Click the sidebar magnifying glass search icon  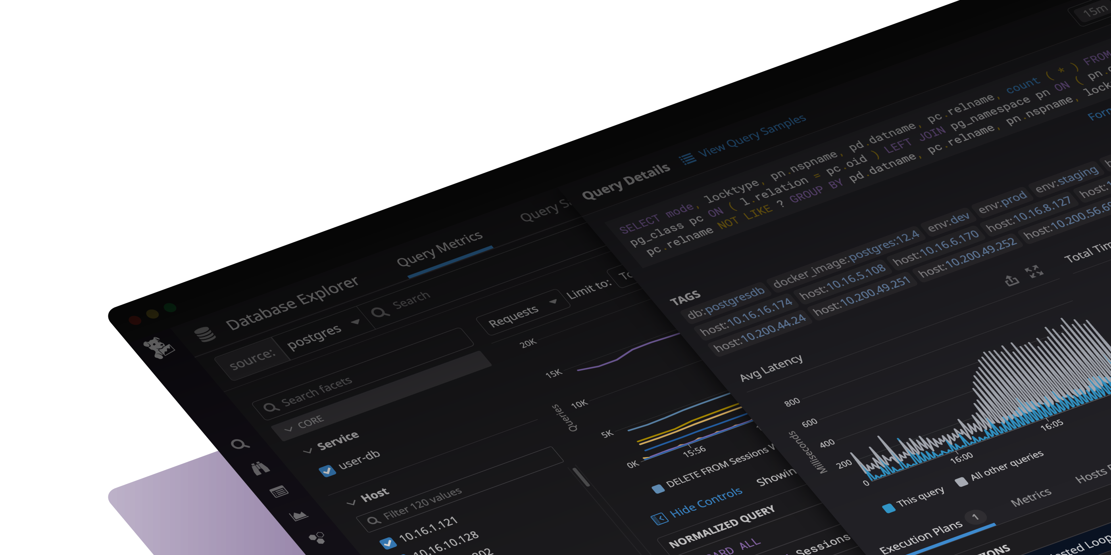(x=240, y=444)
